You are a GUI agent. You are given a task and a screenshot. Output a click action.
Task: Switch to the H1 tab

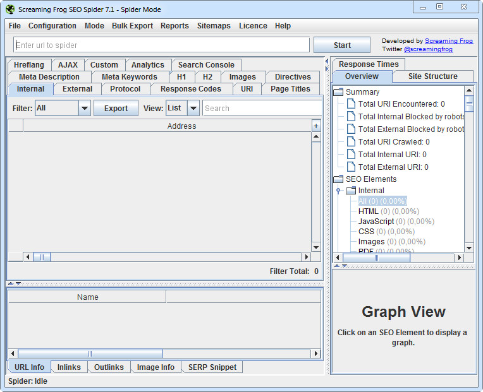pyautogui.click(x=181, y=77)
